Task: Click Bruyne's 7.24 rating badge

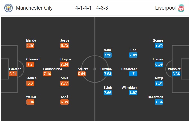Action: [x=65, y=65]
